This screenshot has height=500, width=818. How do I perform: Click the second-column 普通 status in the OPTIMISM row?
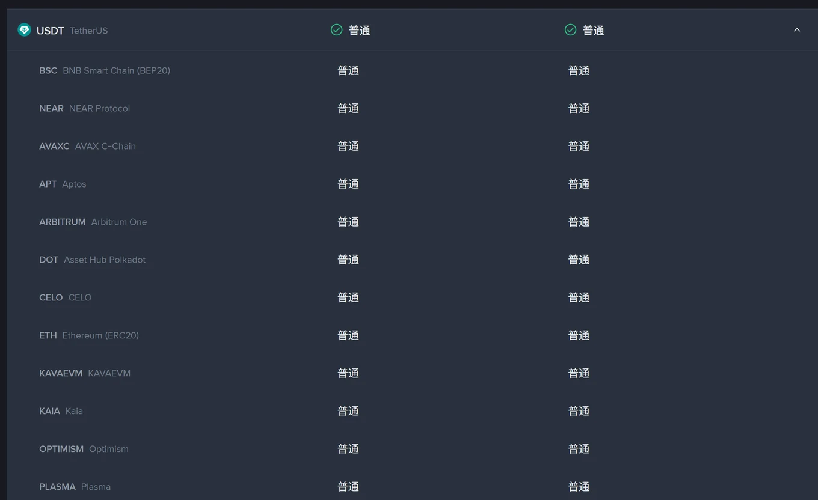pyautogui.click(x=579, y=449)
